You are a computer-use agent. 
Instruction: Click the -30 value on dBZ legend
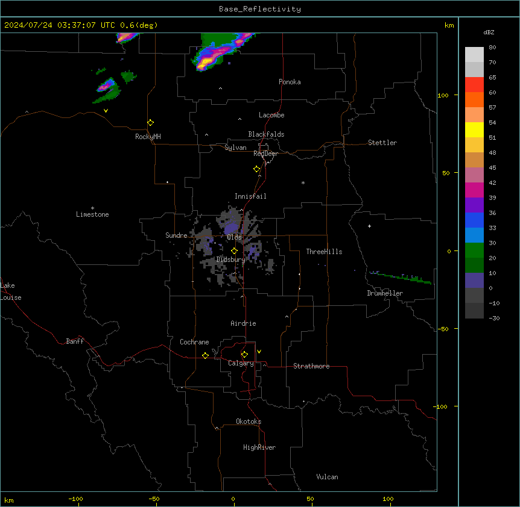pos(494,318)
